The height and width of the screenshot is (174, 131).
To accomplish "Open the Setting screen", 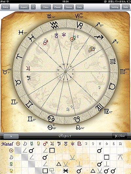I will pos(115,7).
